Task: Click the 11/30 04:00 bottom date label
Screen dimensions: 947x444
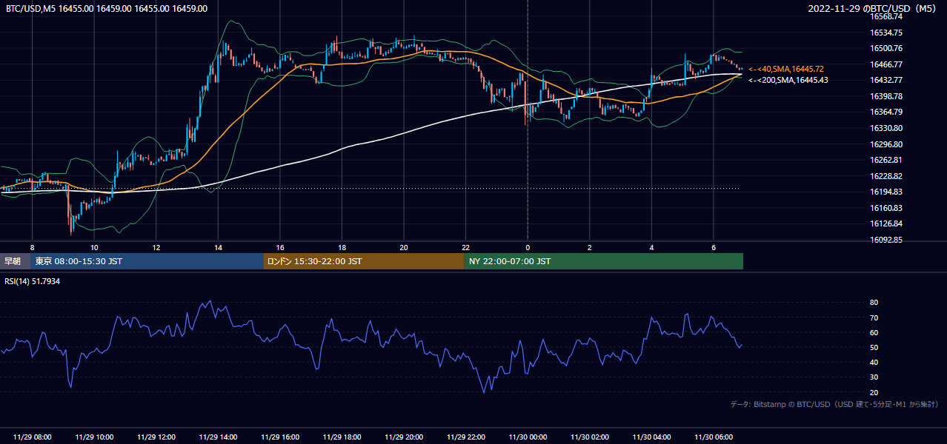Action: coord(651,437)
